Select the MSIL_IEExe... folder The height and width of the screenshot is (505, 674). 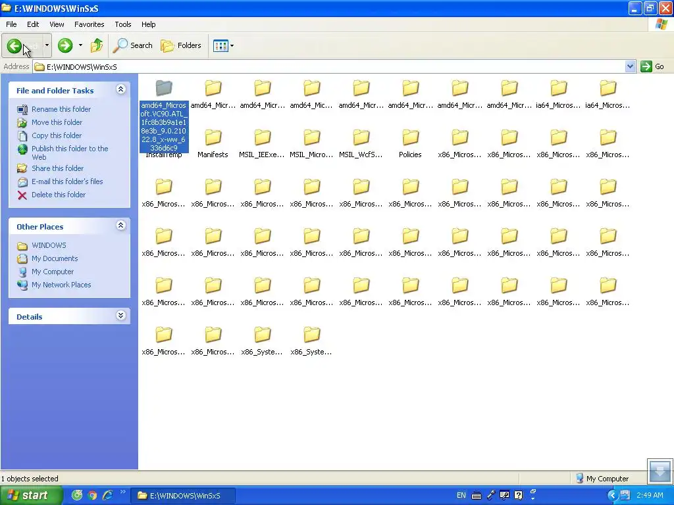point(262,144)
